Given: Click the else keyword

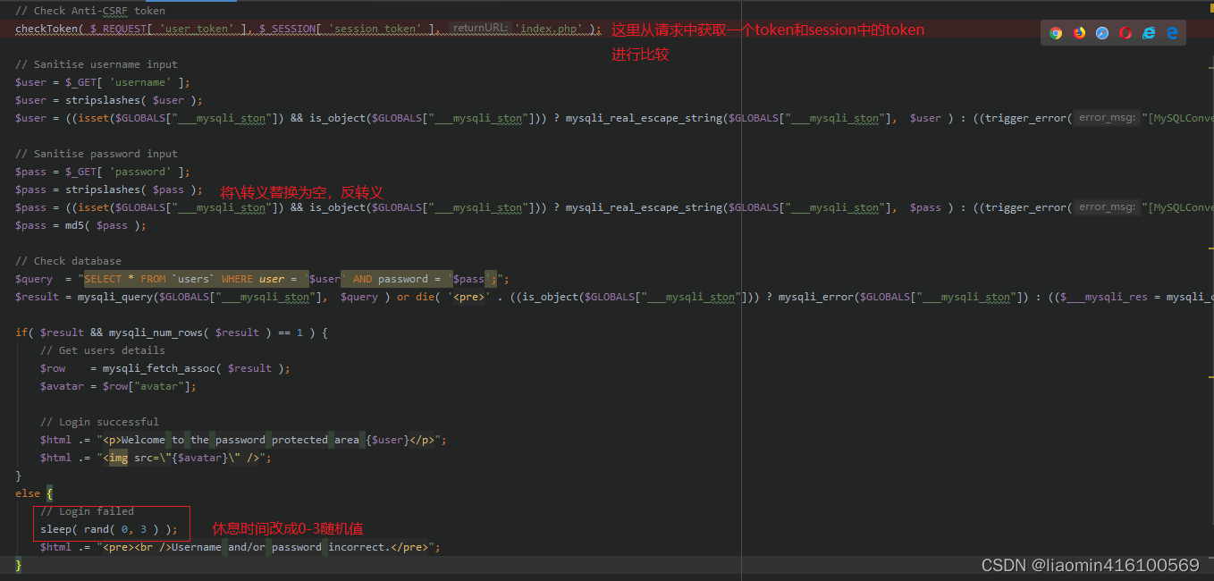Looking at the screenshot, I should coord(28,493).
